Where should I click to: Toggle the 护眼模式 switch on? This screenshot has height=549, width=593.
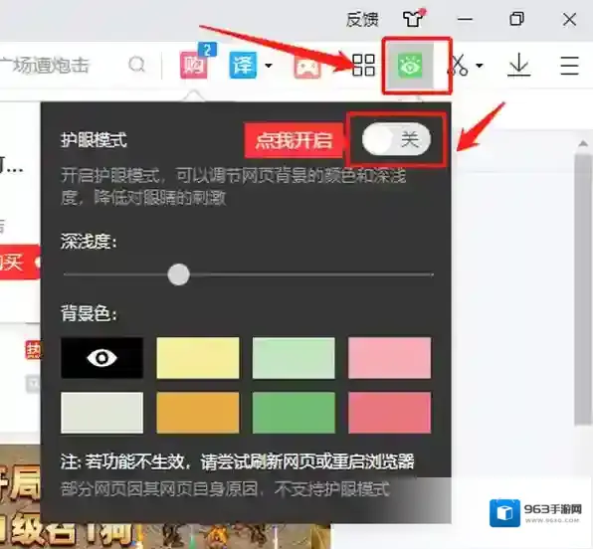click(396, 139)
